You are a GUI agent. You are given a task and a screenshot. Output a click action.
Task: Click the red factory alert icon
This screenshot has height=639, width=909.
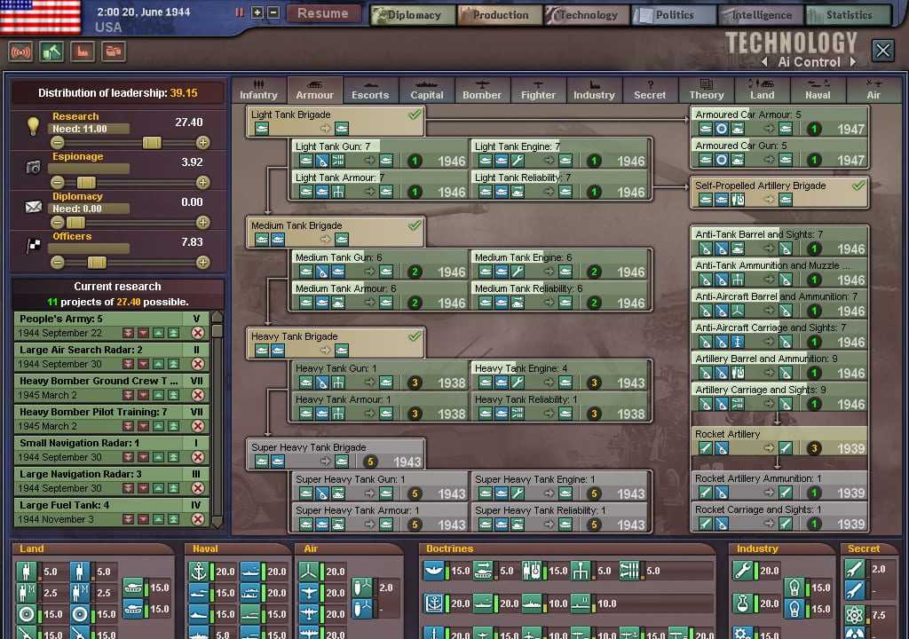(x=83, y=52)
